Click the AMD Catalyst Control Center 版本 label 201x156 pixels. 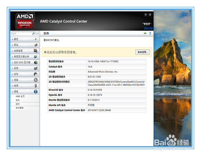tap(67, 110)
